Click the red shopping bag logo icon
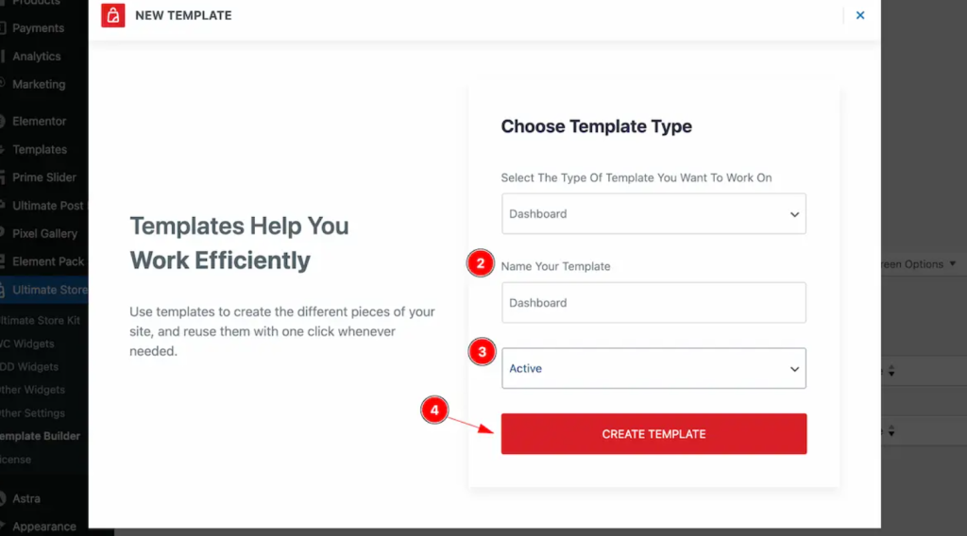The height and width of the screenshot is (536, 967). click(x=113, y=15)
